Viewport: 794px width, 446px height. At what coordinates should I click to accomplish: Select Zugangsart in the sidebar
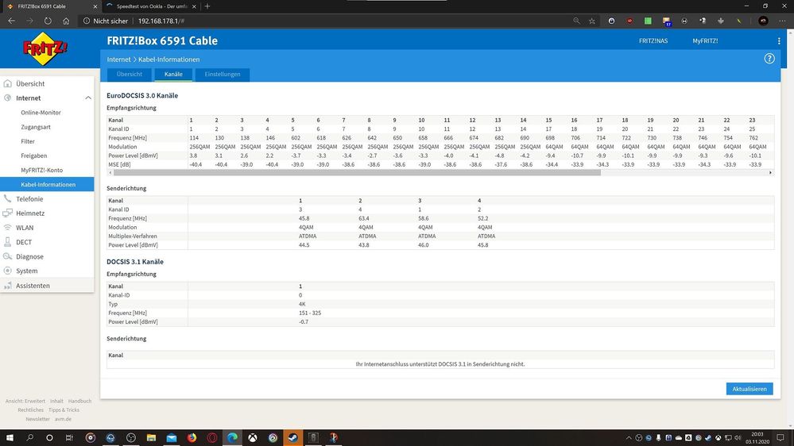[36, 127]
